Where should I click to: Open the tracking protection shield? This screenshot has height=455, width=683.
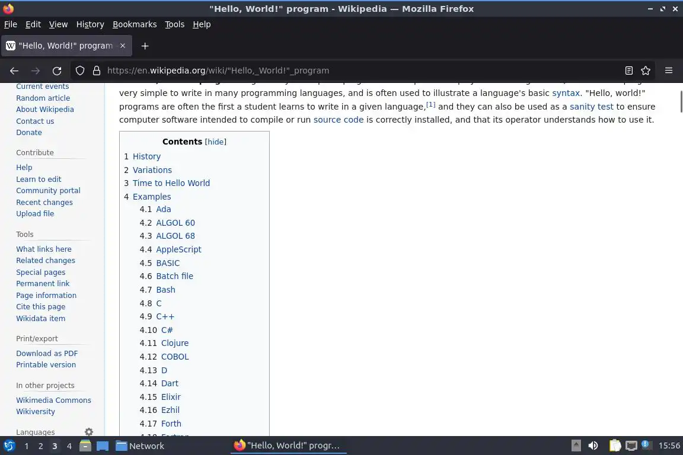pyautogui.click(x=79, y=71)
